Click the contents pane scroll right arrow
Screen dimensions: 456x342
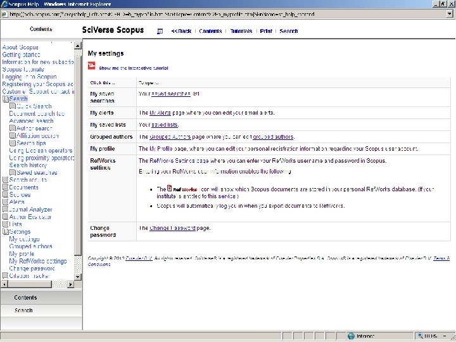[x=71, y=284]
